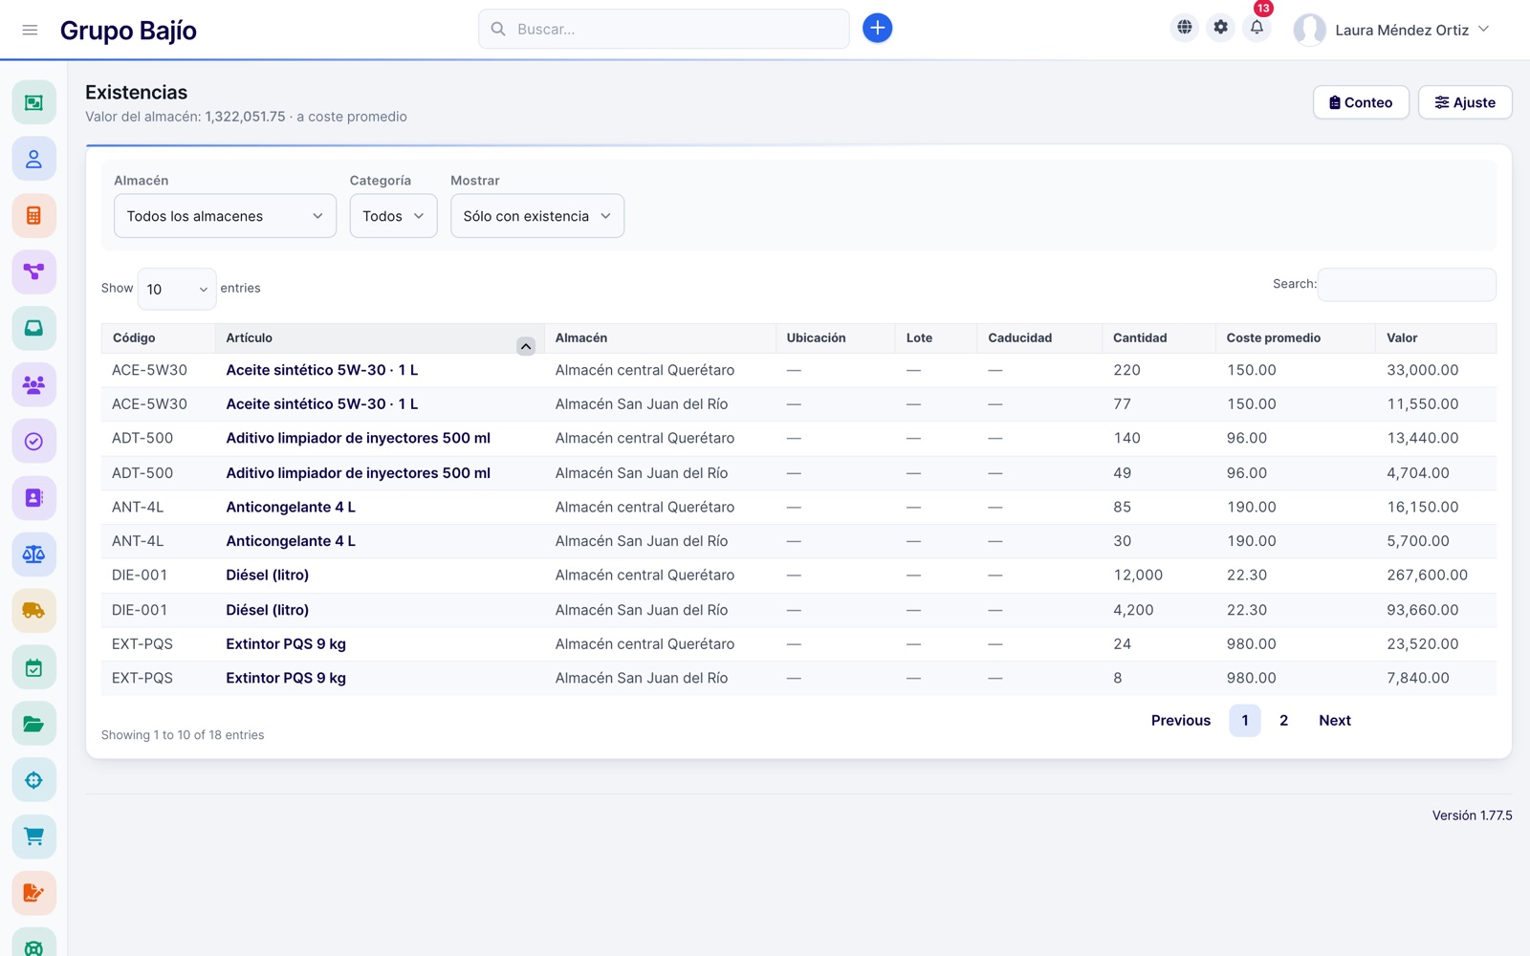
Task: Open the single user sidebar icon
Action: [x=33, y=159]
